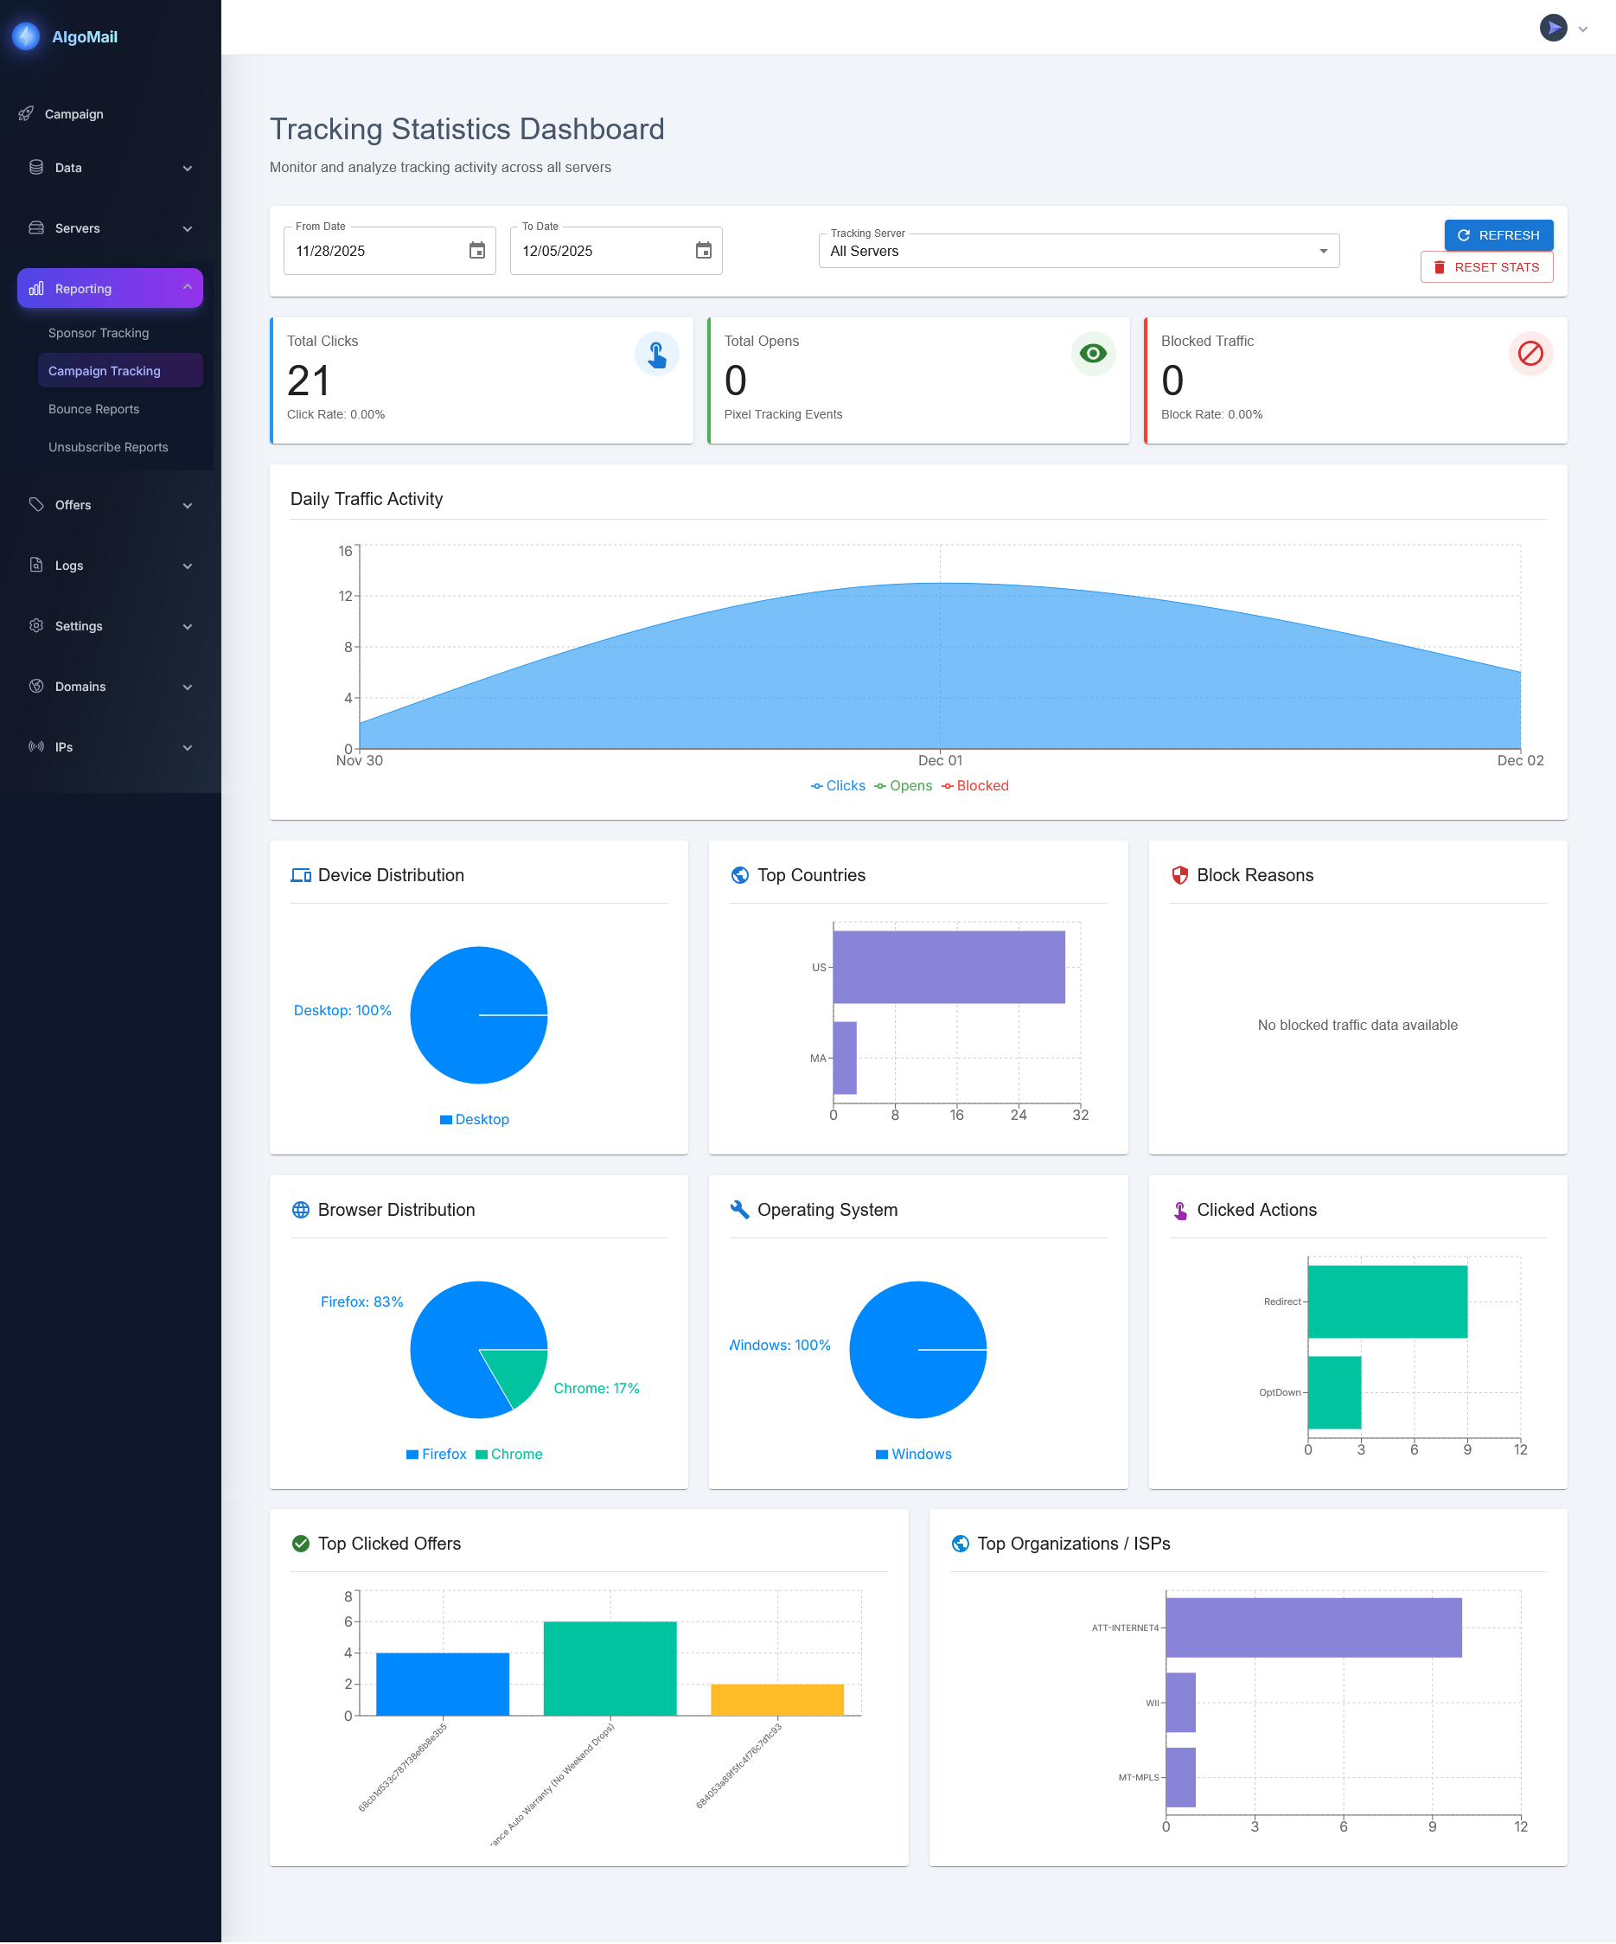
Task: Click the calendar icon in From Date field
Action: (x=476, y=250)
